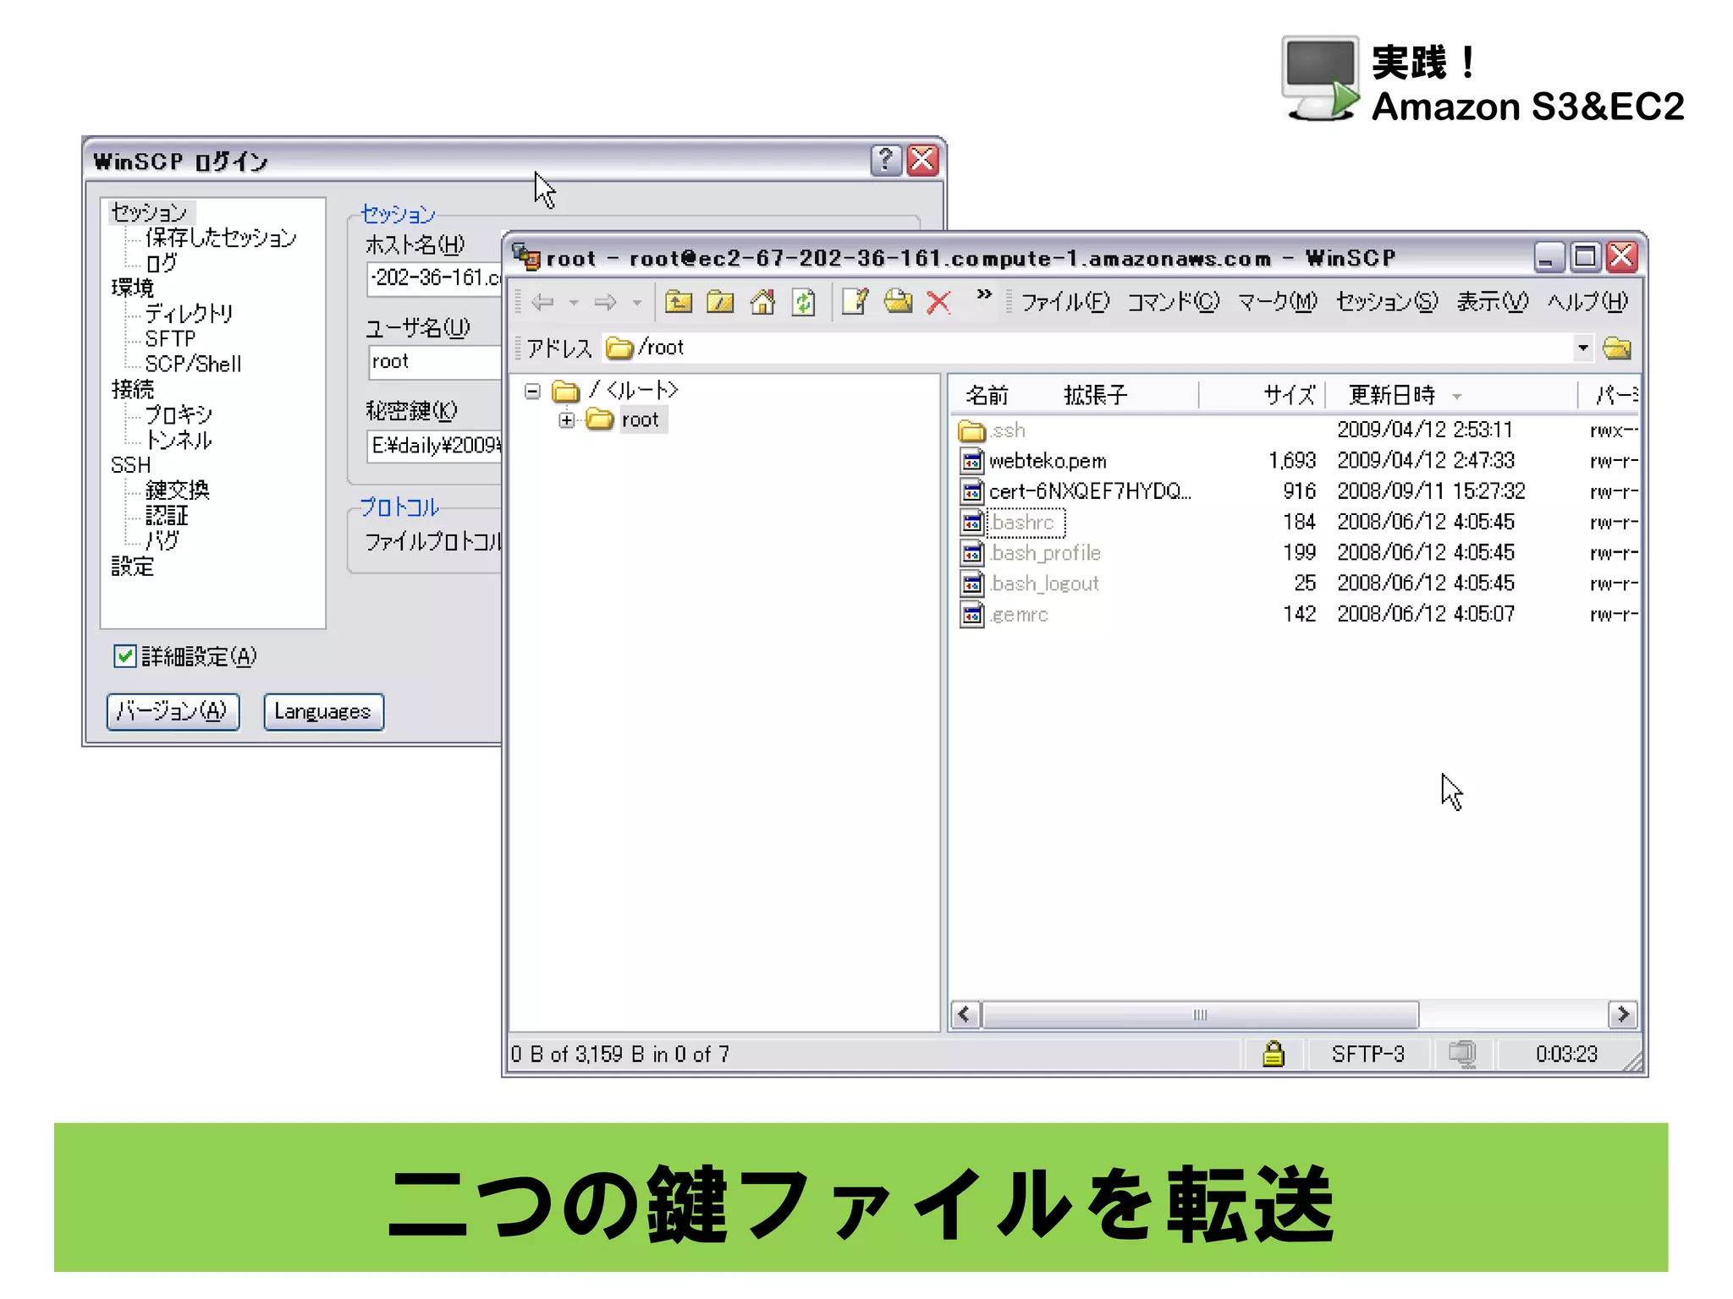Open the マーク(M) menu
This screenshot has height=1299, width=1733.
[1278, 302]
